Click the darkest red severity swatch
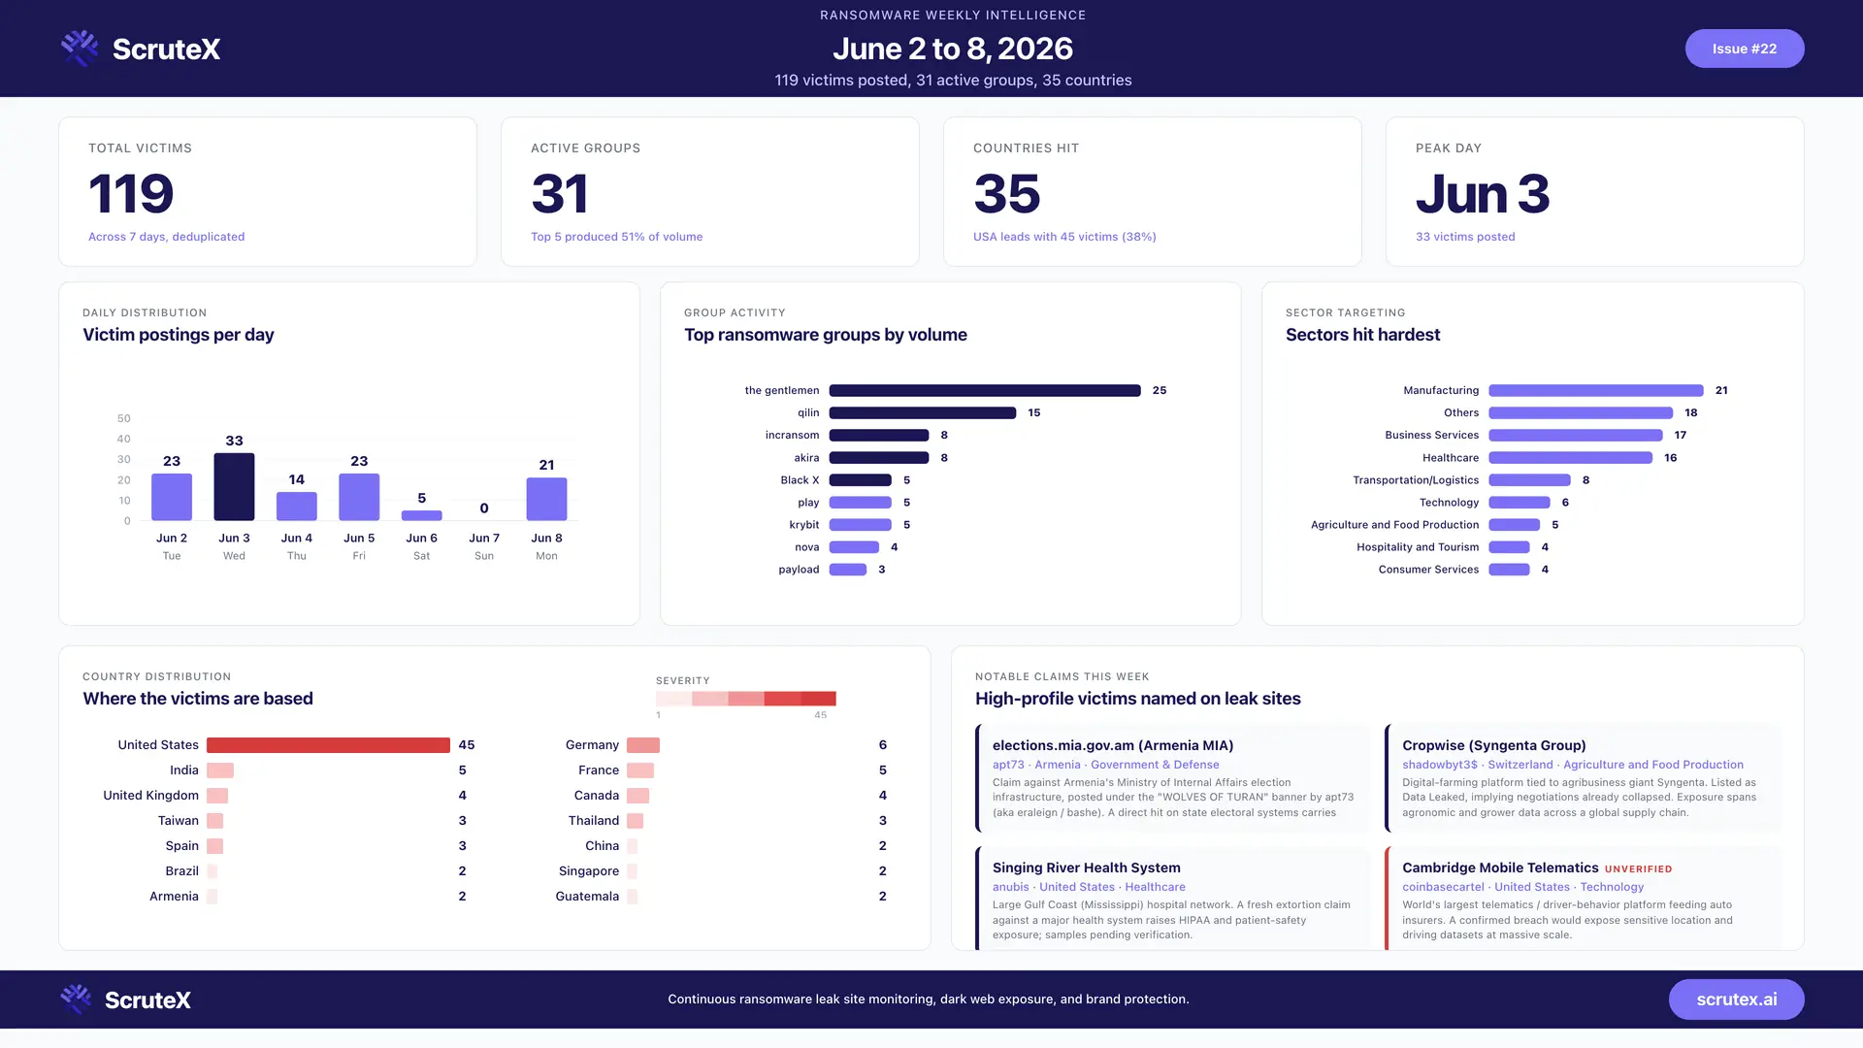1863x1048 pixels. (818, 699)
